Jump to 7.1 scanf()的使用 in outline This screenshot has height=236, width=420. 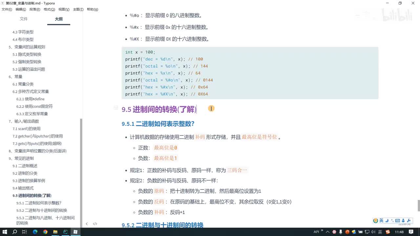click(x=27, y=129)
